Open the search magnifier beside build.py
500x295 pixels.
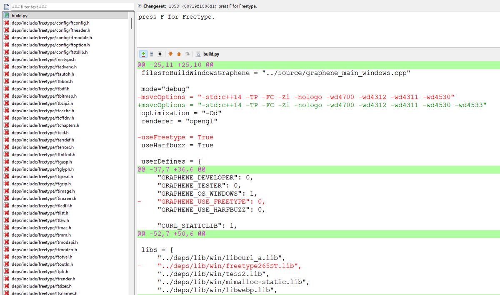point(198,54)
